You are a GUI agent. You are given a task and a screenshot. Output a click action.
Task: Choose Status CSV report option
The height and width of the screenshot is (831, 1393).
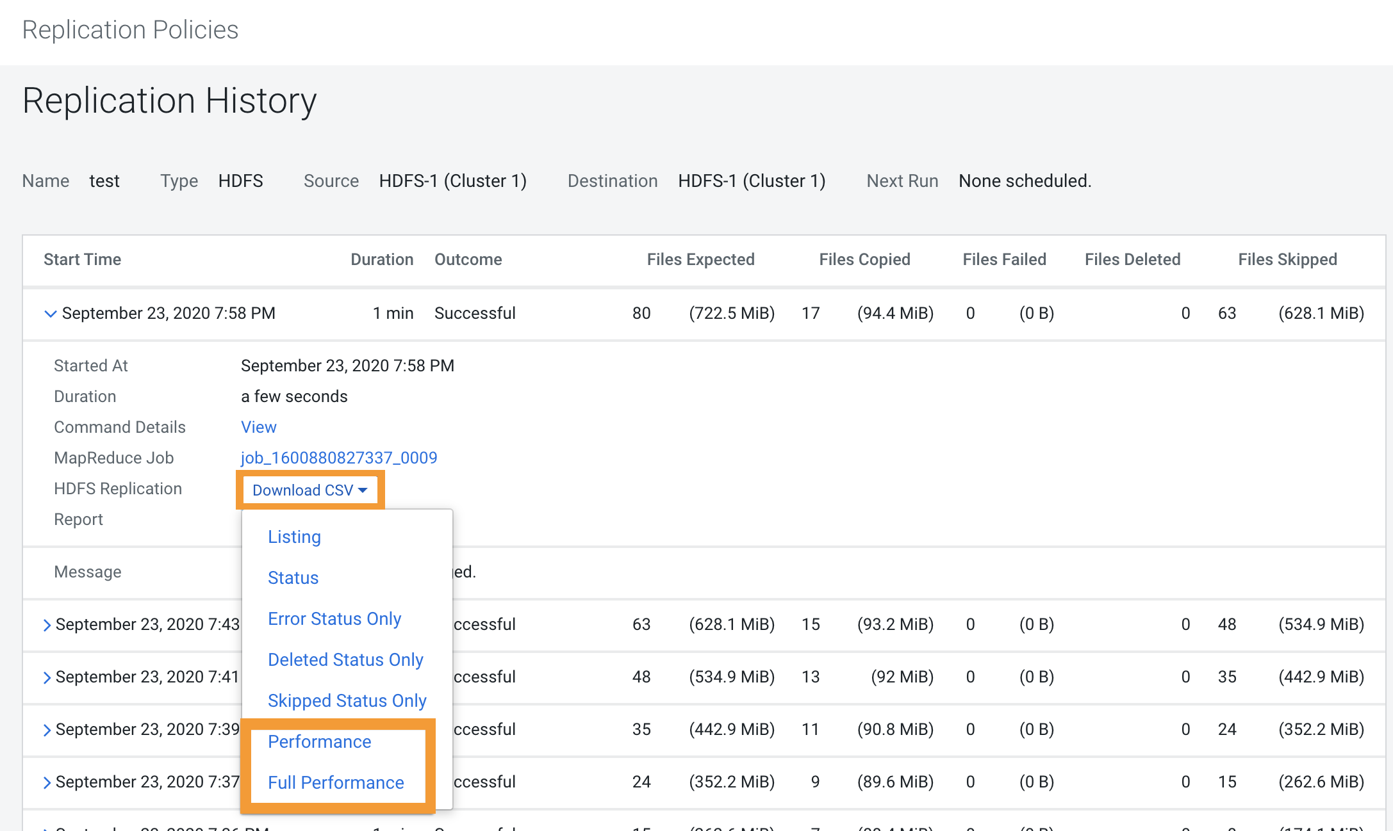[x=293, y=577]
